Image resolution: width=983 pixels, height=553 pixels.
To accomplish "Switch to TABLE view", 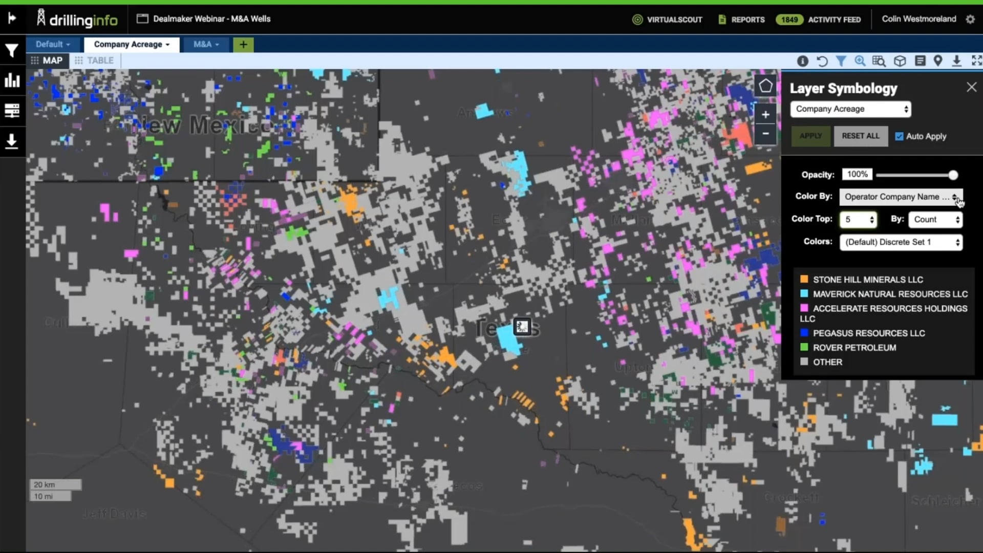I will [x=95, y=60].
